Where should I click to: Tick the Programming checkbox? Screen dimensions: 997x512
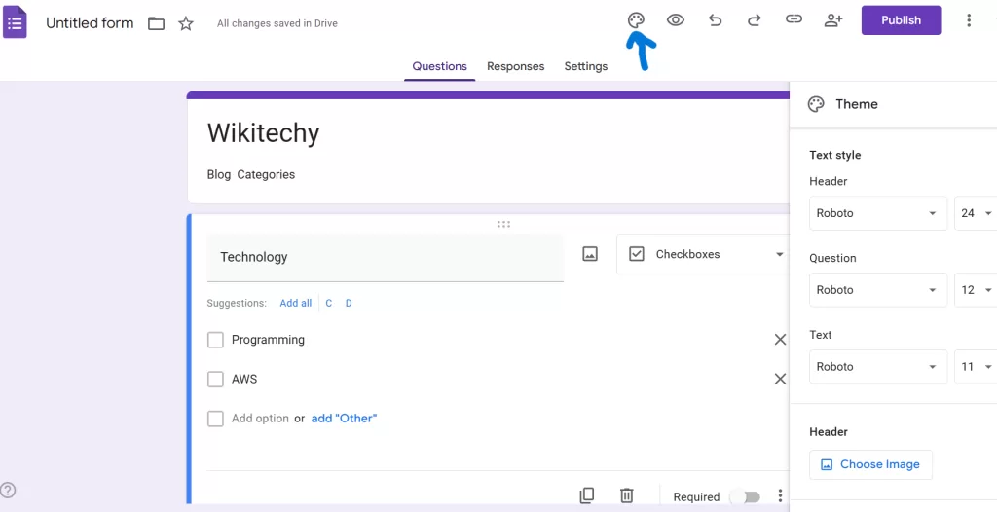click(x=215, y=340)
